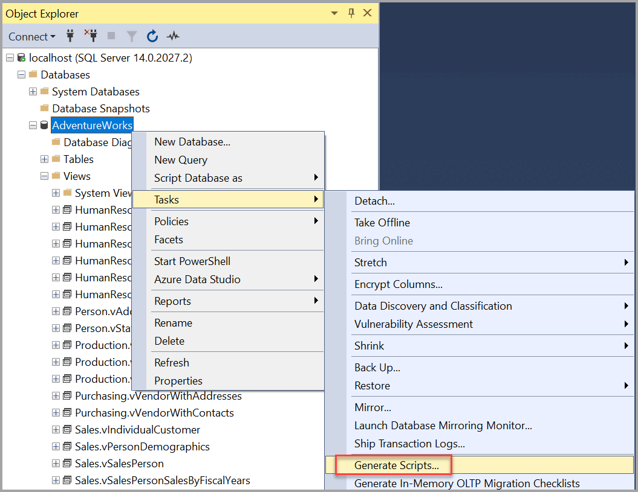Open the Connect dropdown menu
Screen dimensions: 638x492
point(31,36)
